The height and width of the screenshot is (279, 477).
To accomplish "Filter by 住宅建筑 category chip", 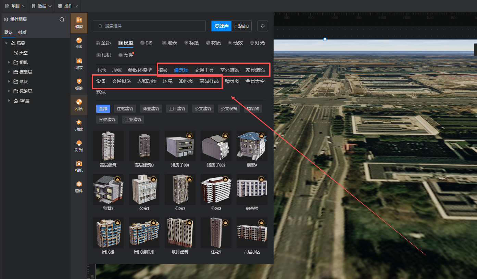I will [x=125, y=109].
